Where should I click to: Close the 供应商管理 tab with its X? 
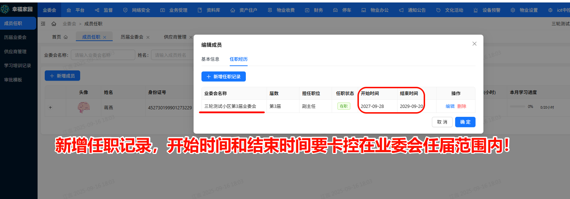click(x=191, y=37)
